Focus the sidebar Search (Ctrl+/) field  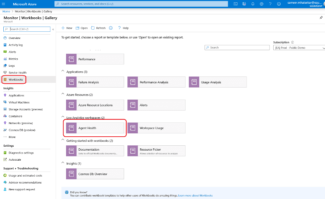pyautogui.click(x=27, y=29)
